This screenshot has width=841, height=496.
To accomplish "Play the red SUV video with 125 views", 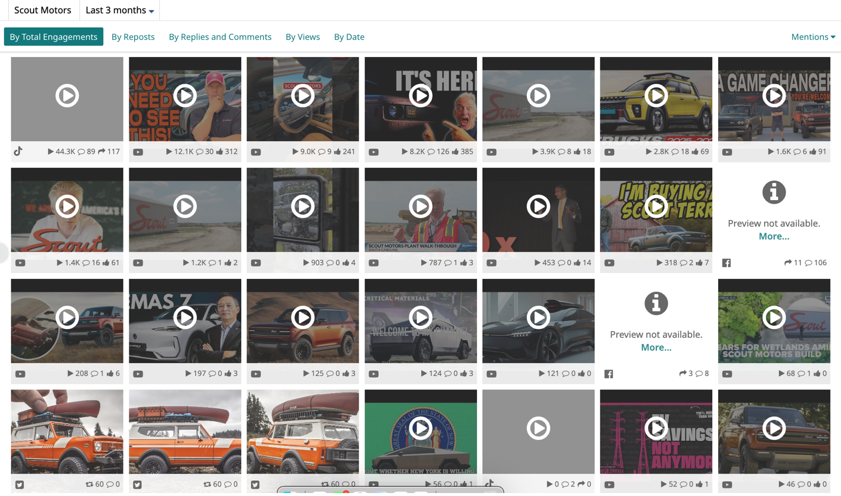I will (303, 318).
